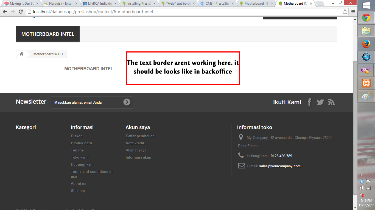This screenshot has height=210, width=375.
Task: Click the envelope icon beside E-mail
Action: [241, 166]
